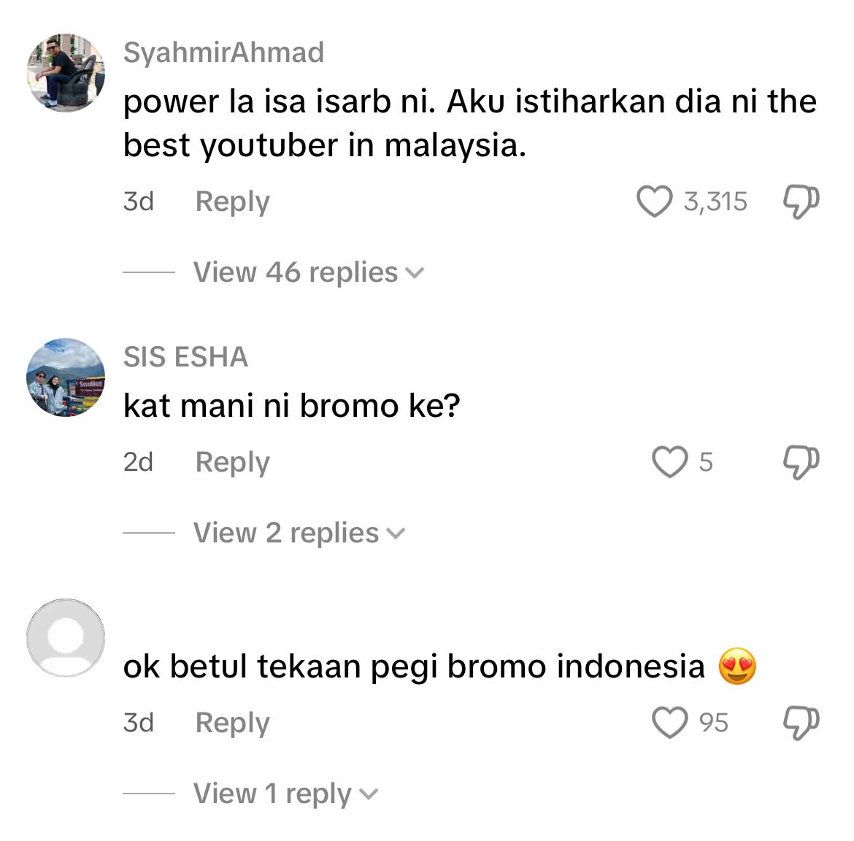Image resolution: width=854 pixels, height=841 pixels.
Task: Expand View 2 replies
Action: [x=299, y=532]
